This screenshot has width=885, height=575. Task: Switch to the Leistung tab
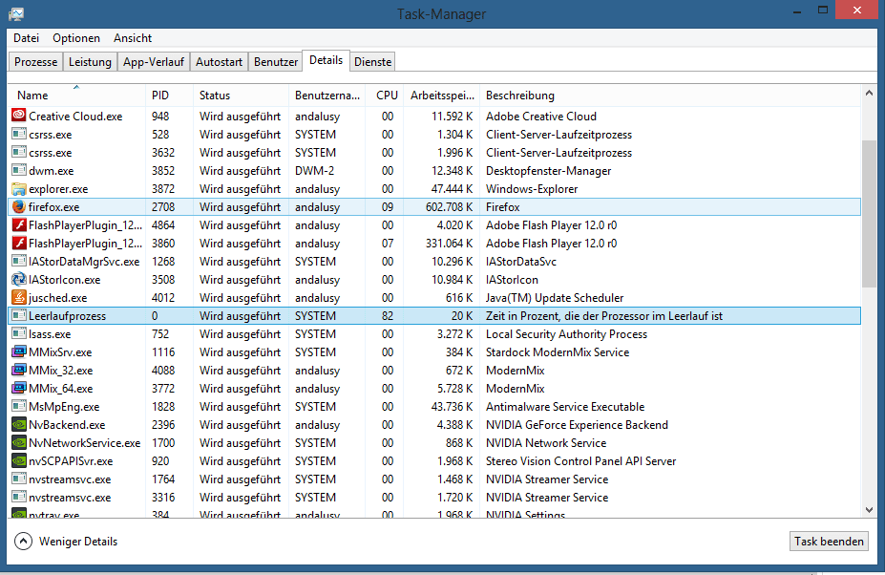90,61
